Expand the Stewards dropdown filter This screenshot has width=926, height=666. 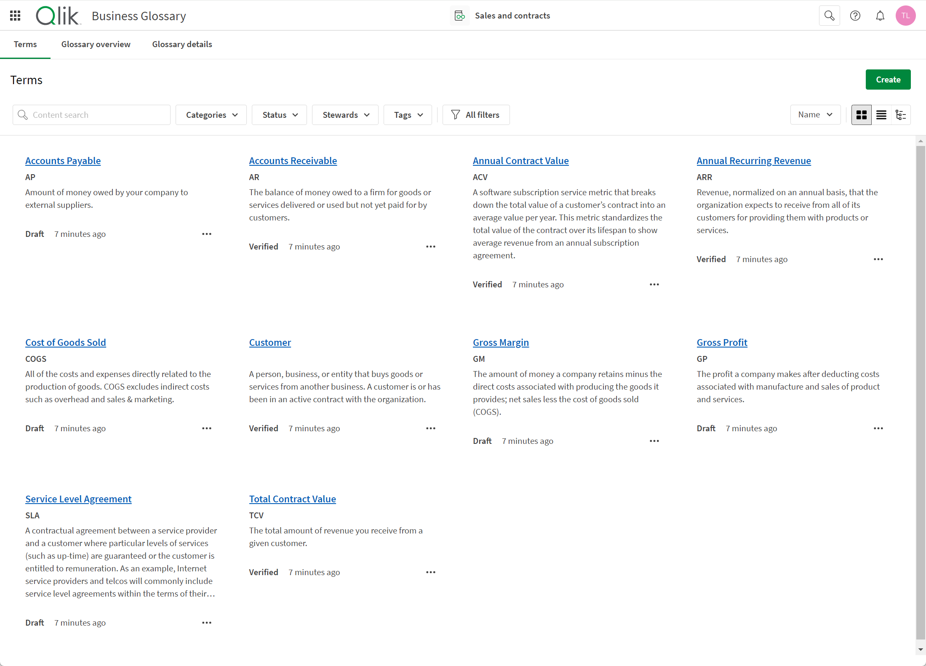345,114
